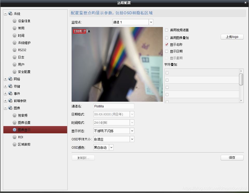249x193 pixels.
Task: Expand the 前端参数 tree node
Action: pos(5,101)
